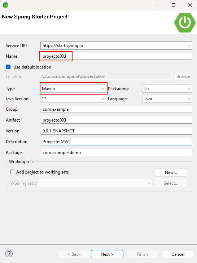Click the Spring leaf icon in title bar
197x263 pixels.
[5, 5]
